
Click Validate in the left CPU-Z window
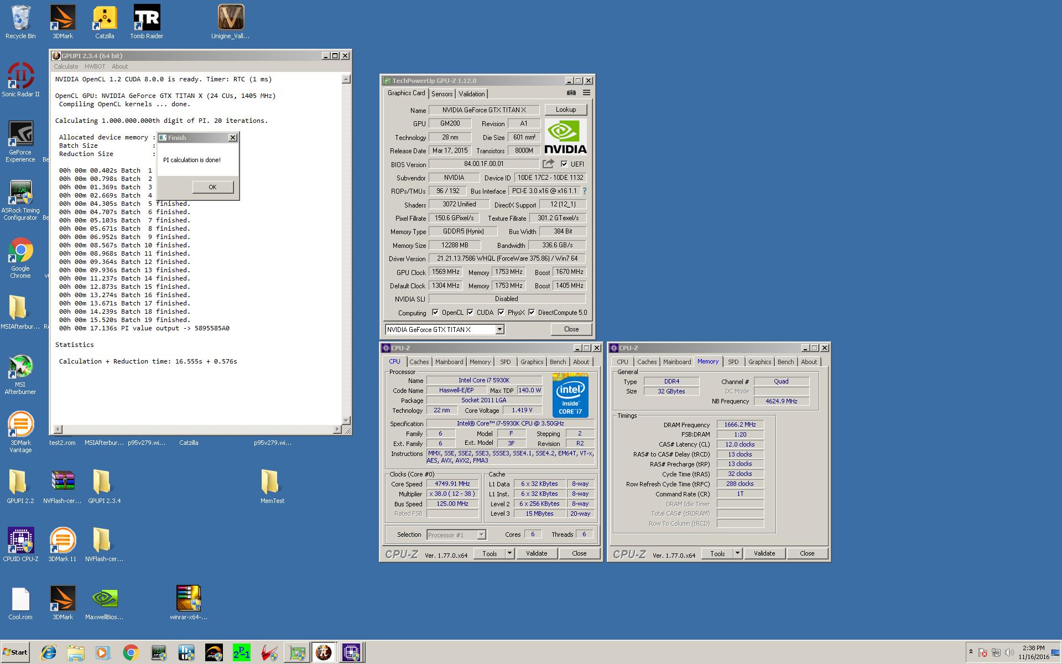coord(537,553)
